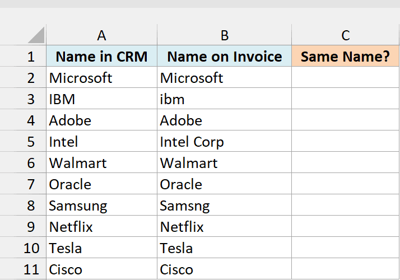This screenshot has width=400, height=280.
Task: Select row 11 header
Action: (x=23, y=269)
